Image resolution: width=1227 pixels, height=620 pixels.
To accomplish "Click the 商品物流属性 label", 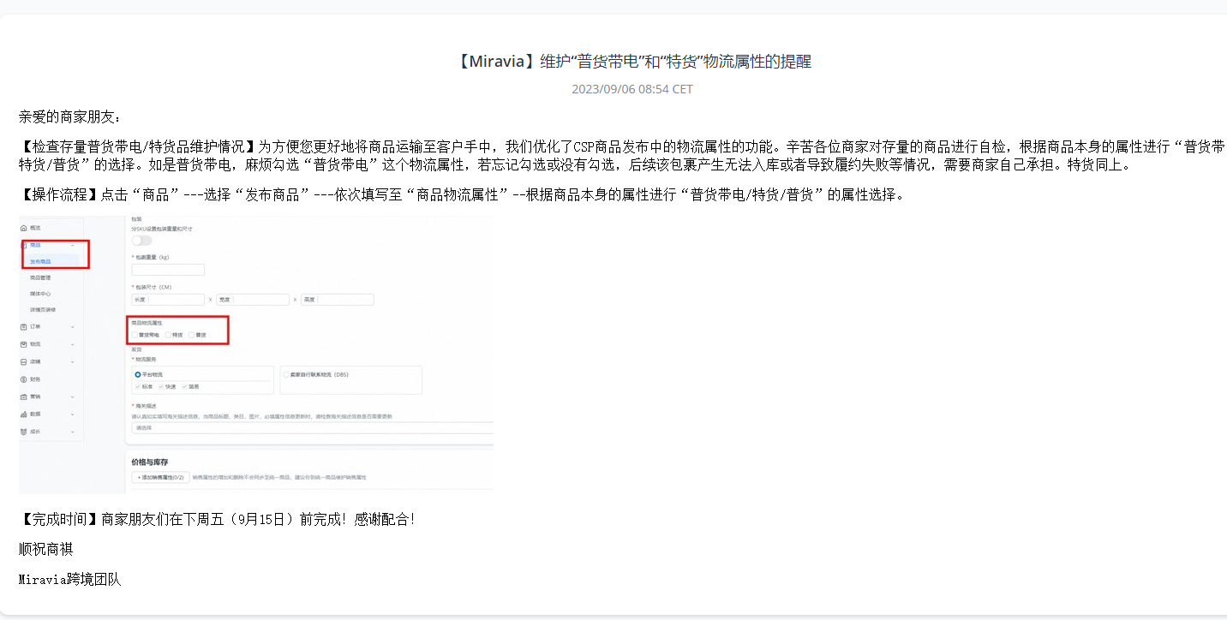I will pos(146,323).
